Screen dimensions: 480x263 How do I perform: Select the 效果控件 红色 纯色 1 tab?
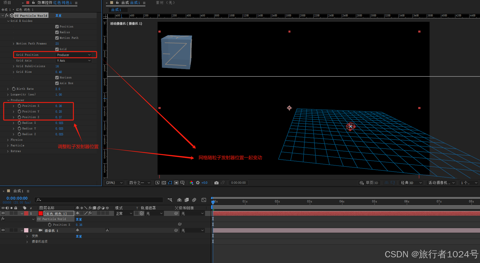point(54,3)
